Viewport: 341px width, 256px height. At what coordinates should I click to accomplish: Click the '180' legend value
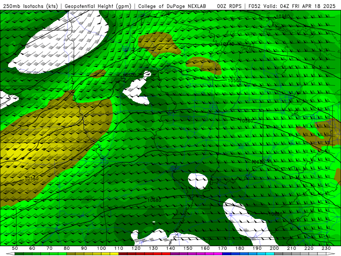click(x=240, y=248)
